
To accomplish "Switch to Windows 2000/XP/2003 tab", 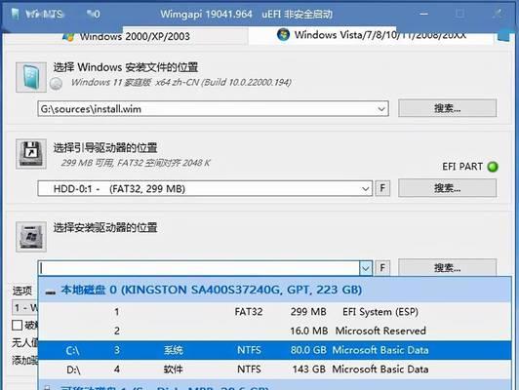I will [x=126, y=36].
